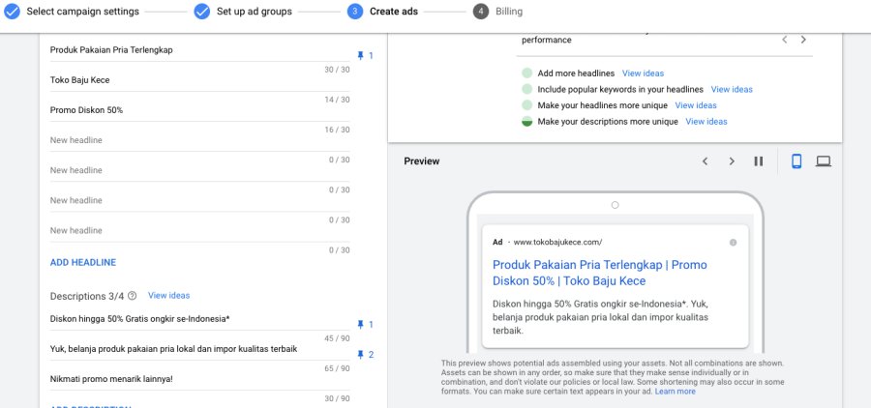Edit the Produk Pakaian Pria Terlengkap headline field

coord(200,50)
